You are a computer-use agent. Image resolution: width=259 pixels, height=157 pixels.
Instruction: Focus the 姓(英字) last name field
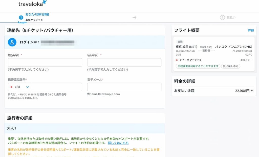45,62
